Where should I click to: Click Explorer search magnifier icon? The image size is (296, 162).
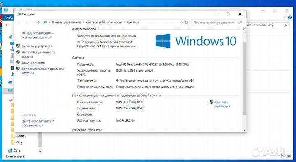pyautogui.click(x=286, y=25)
